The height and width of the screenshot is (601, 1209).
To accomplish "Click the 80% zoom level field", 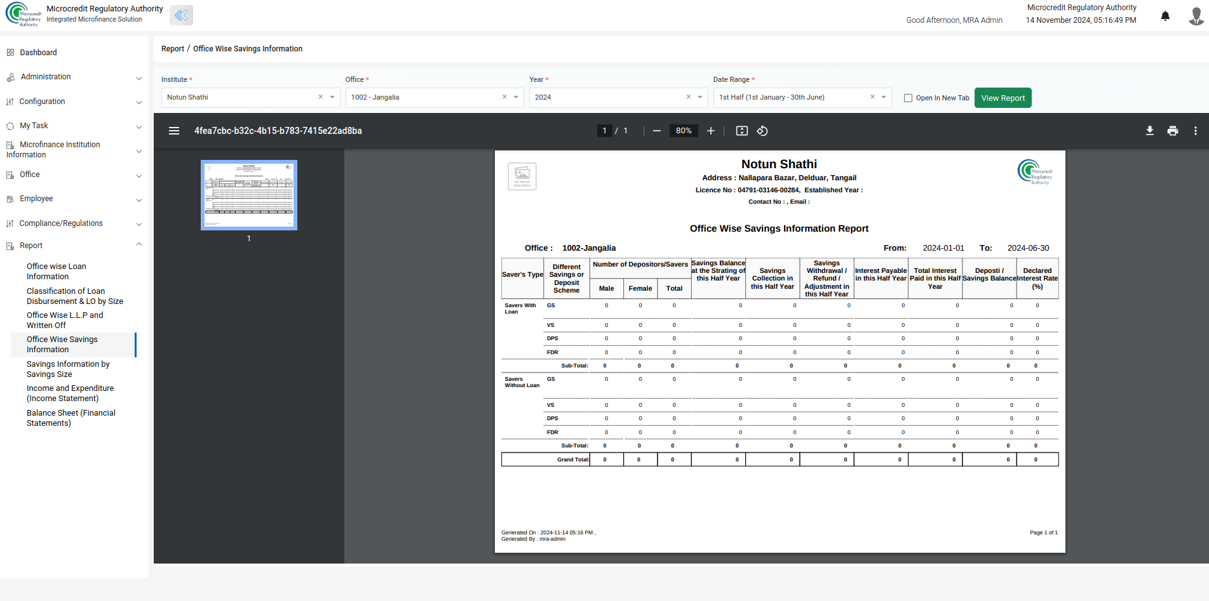I will (684, 131).
